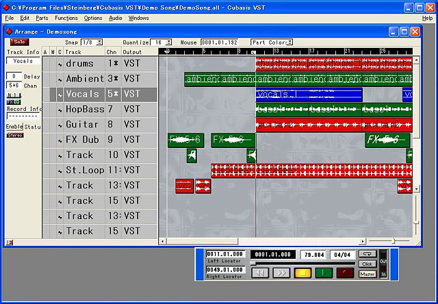Click the horizontal scrollbar left arrow

pyautogui.click(x=162, y=241)
